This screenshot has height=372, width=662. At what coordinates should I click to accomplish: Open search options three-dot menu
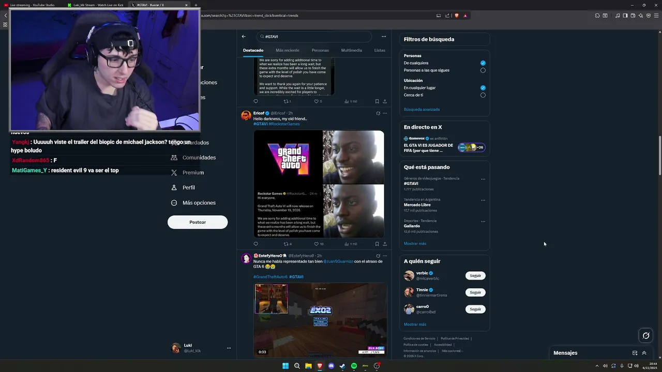pos(384,37)
